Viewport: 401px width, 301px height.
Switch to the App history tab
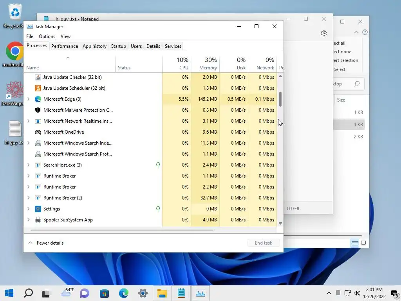(x=94, y=46)
